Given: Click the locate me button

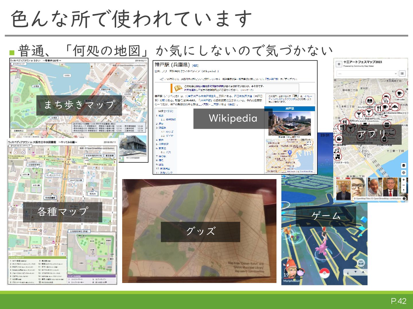Looking at the screenshot, I should point(404,173).
